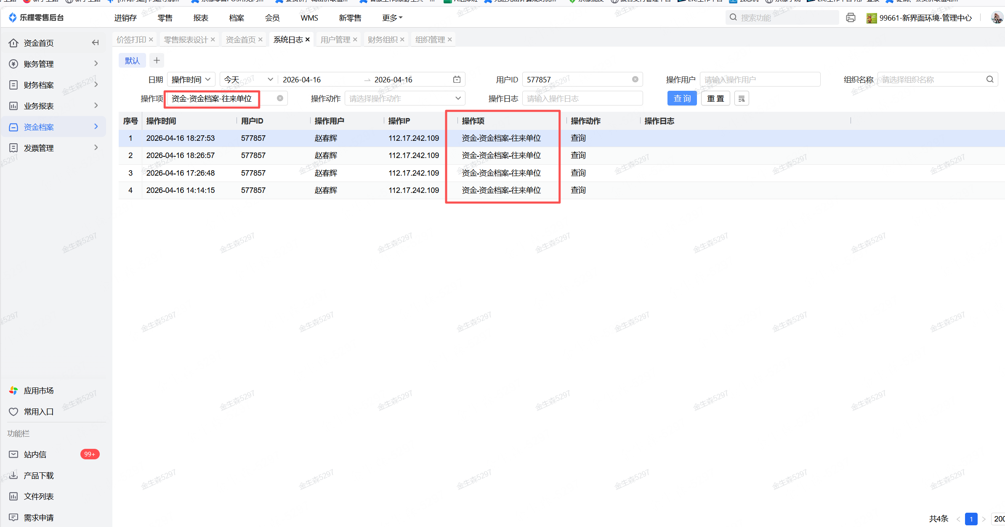Screen dimensions: 1005x527
Task: Open the calendar date picker icon
Action: click(457, 79)
